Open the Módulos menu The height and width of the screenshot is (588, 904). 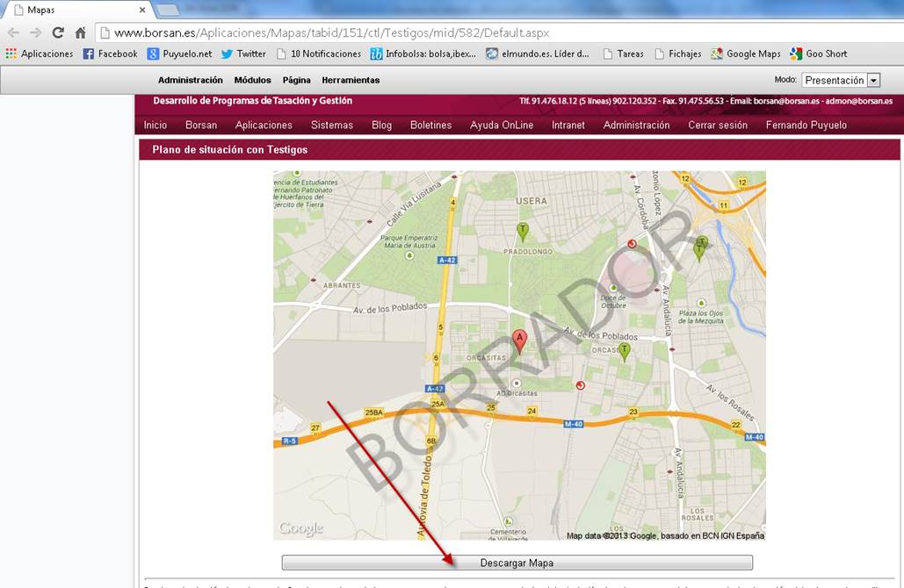pos(252,80)
